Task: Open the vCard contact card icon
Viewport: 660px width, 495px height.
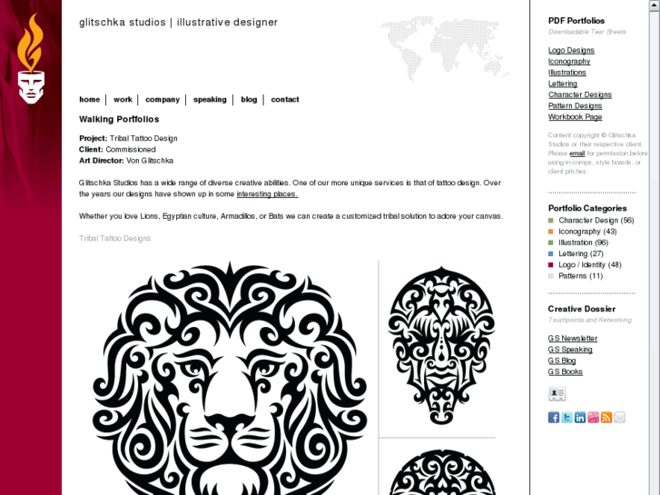Action: (557, 394)
